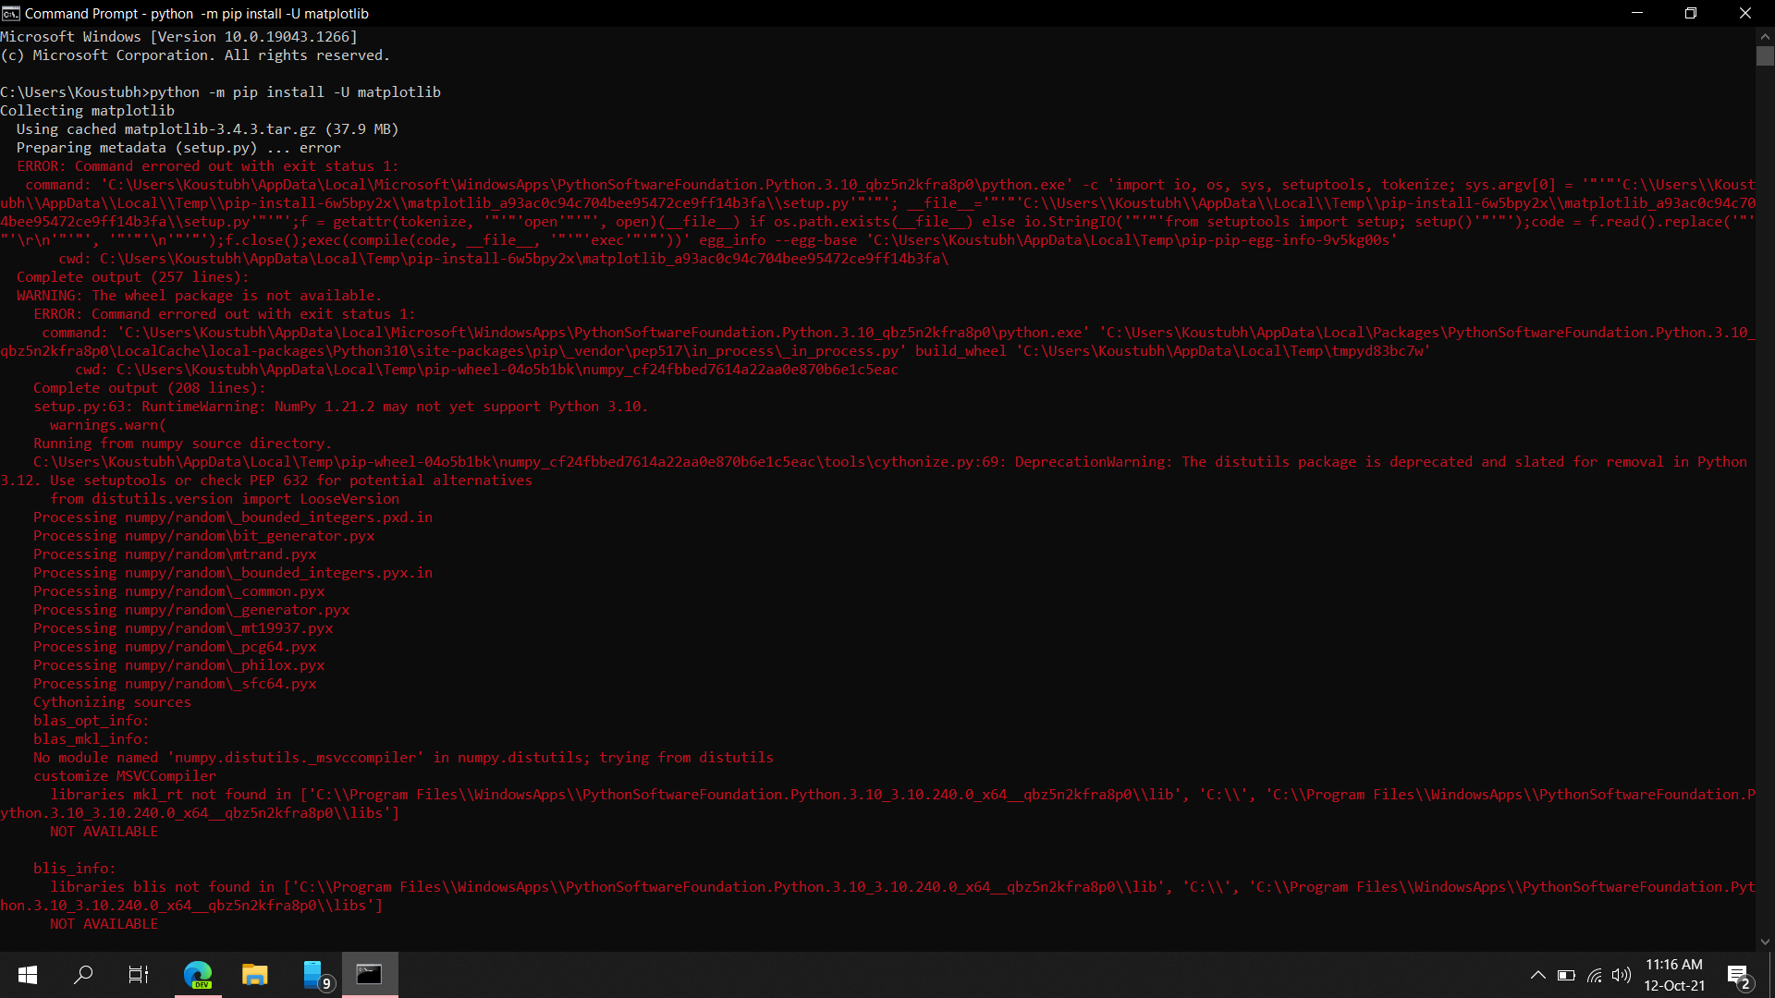Open the Windows Start menu

coord(28,975)
